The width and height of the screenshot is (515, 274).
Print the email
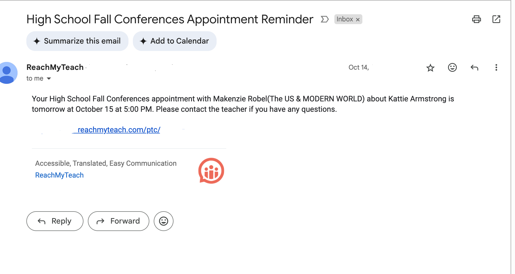(477, 19)
